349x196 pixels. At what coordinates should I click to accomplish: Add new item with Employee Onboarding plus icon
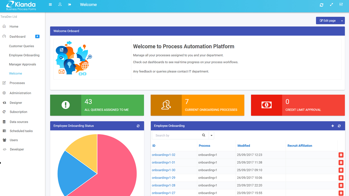click(333, 126)
